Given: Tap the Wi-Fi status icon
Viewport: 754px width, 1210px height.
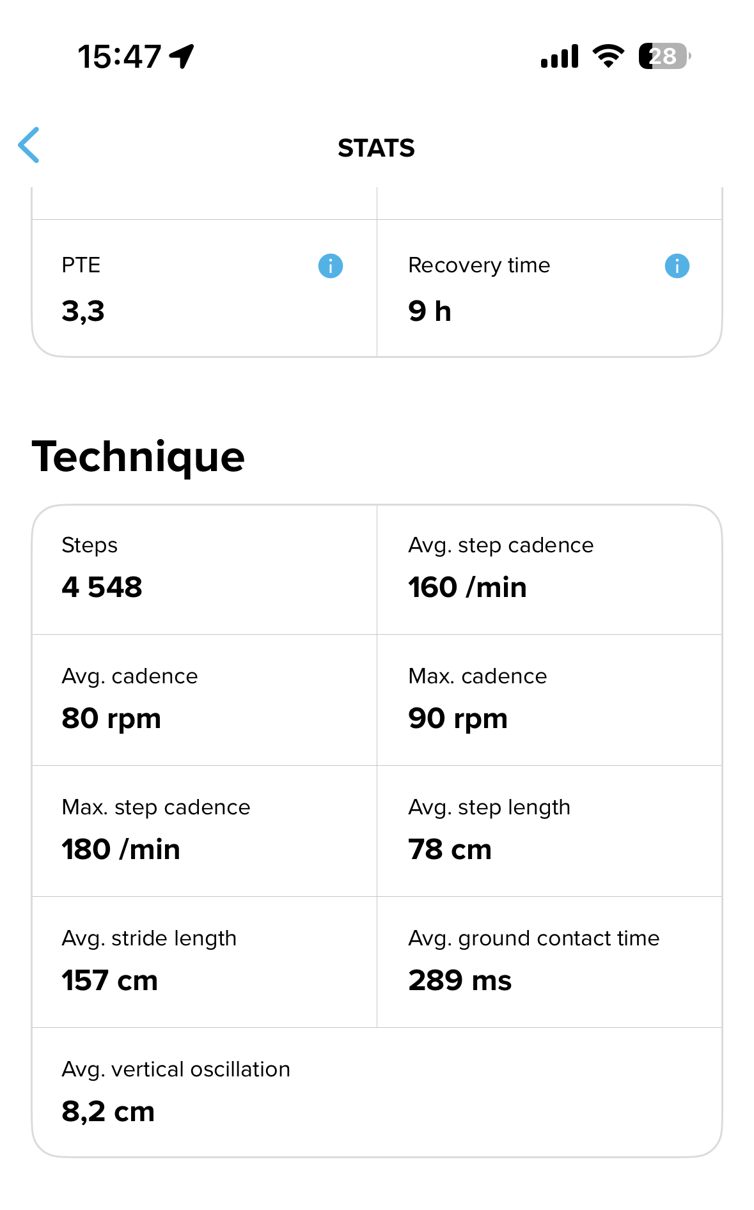Looking at the screenshot, I should point(608,56).
